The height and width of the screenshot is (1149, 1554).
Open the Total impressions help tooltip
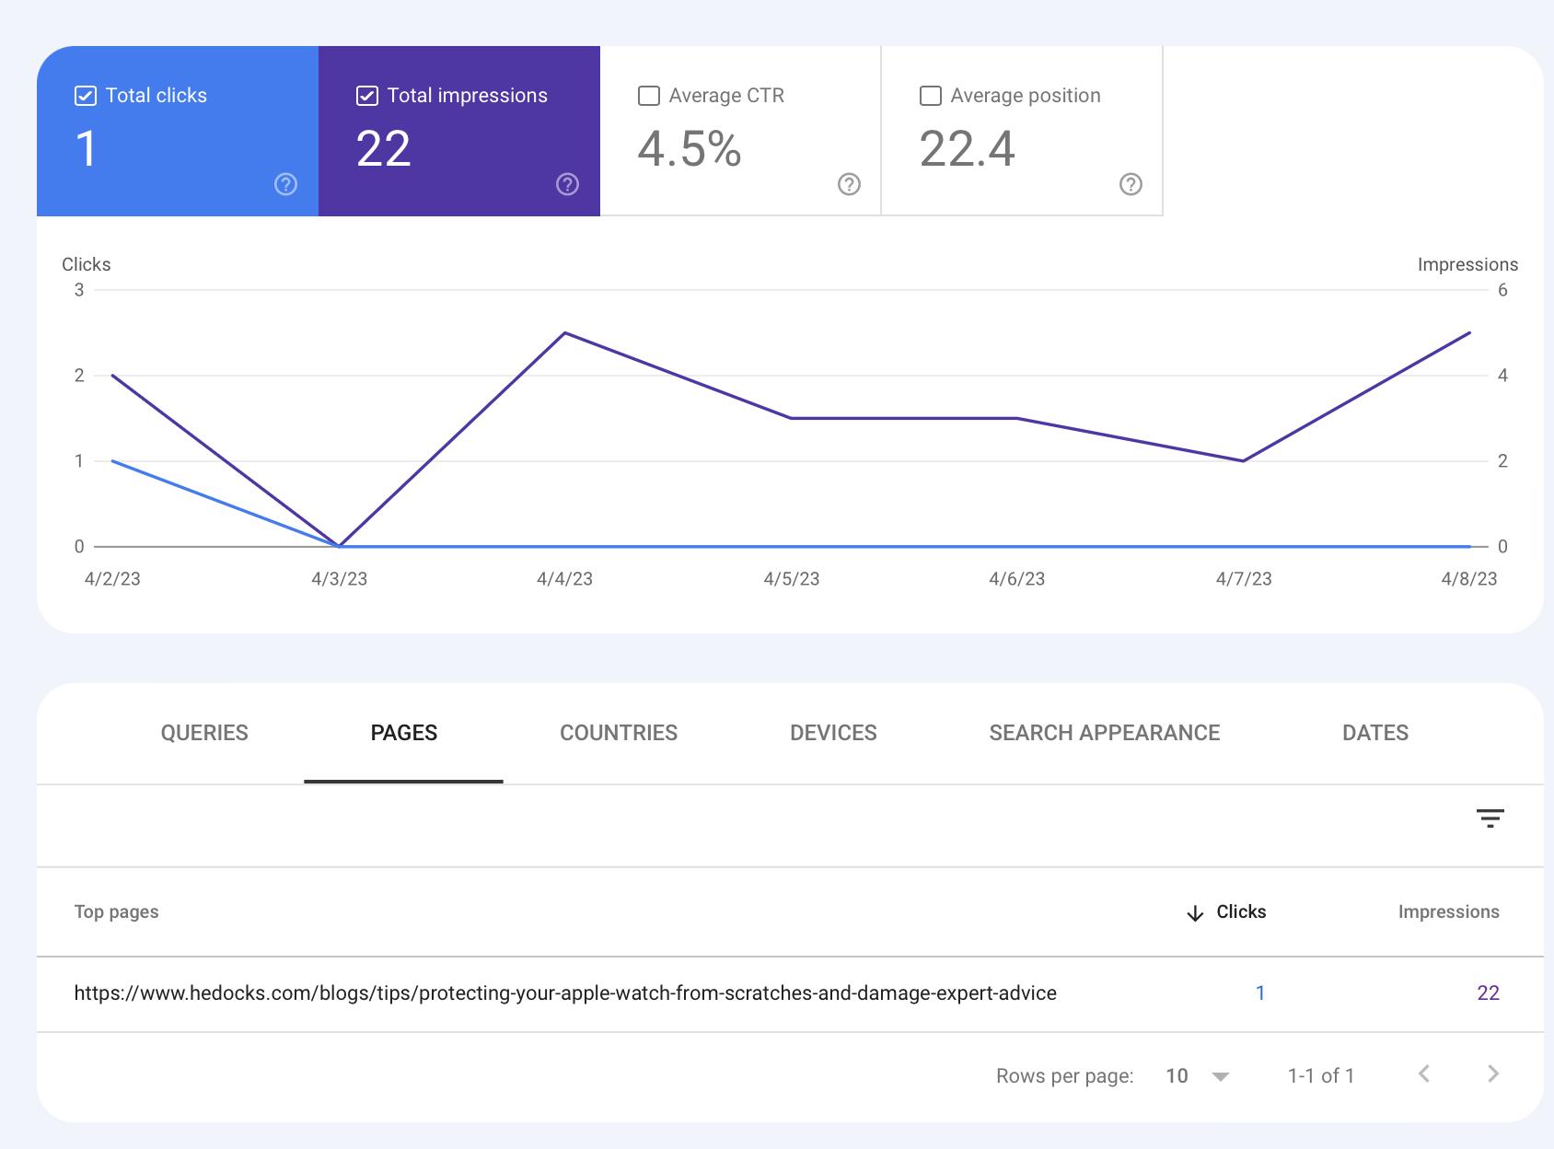click(x=567, y=184)
